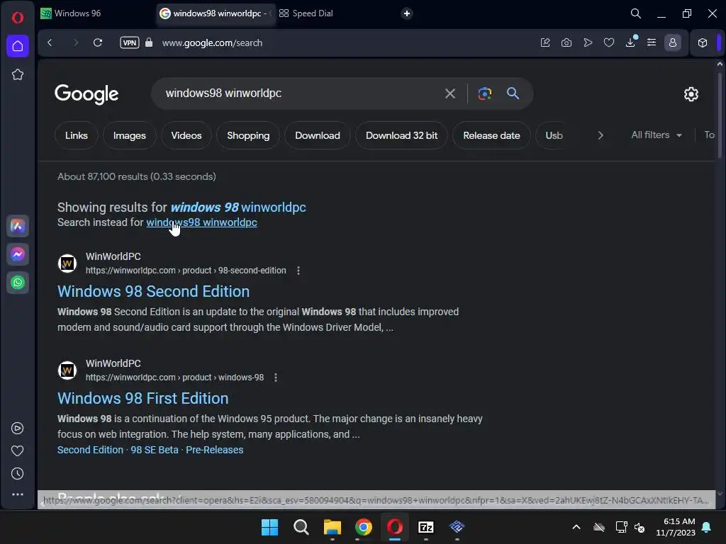The image size is (726, 544).
Task: Open WhatsApp in the sidebar
Action: (18, 282)
